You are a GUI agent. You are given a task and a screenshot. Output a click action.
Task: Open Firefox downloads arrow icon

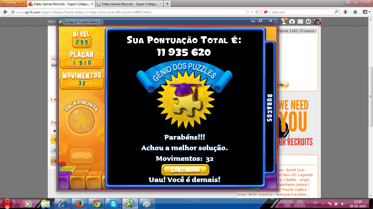pyautogui.click(x=345, y=12)
